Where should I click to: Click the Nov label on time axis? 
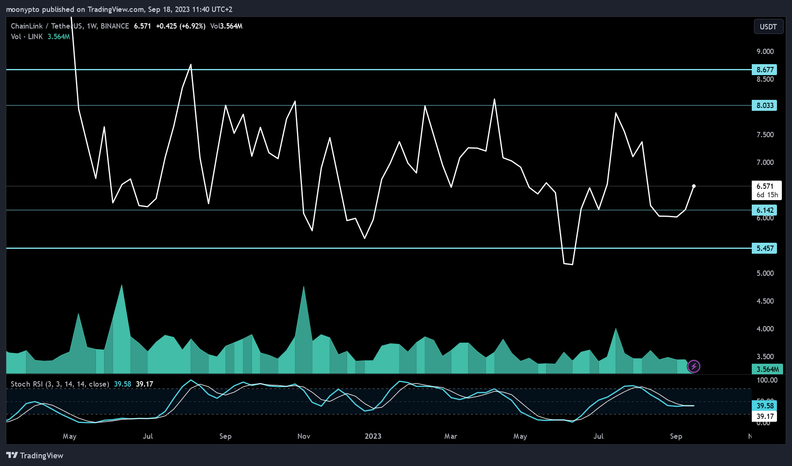tap(304, 436)
